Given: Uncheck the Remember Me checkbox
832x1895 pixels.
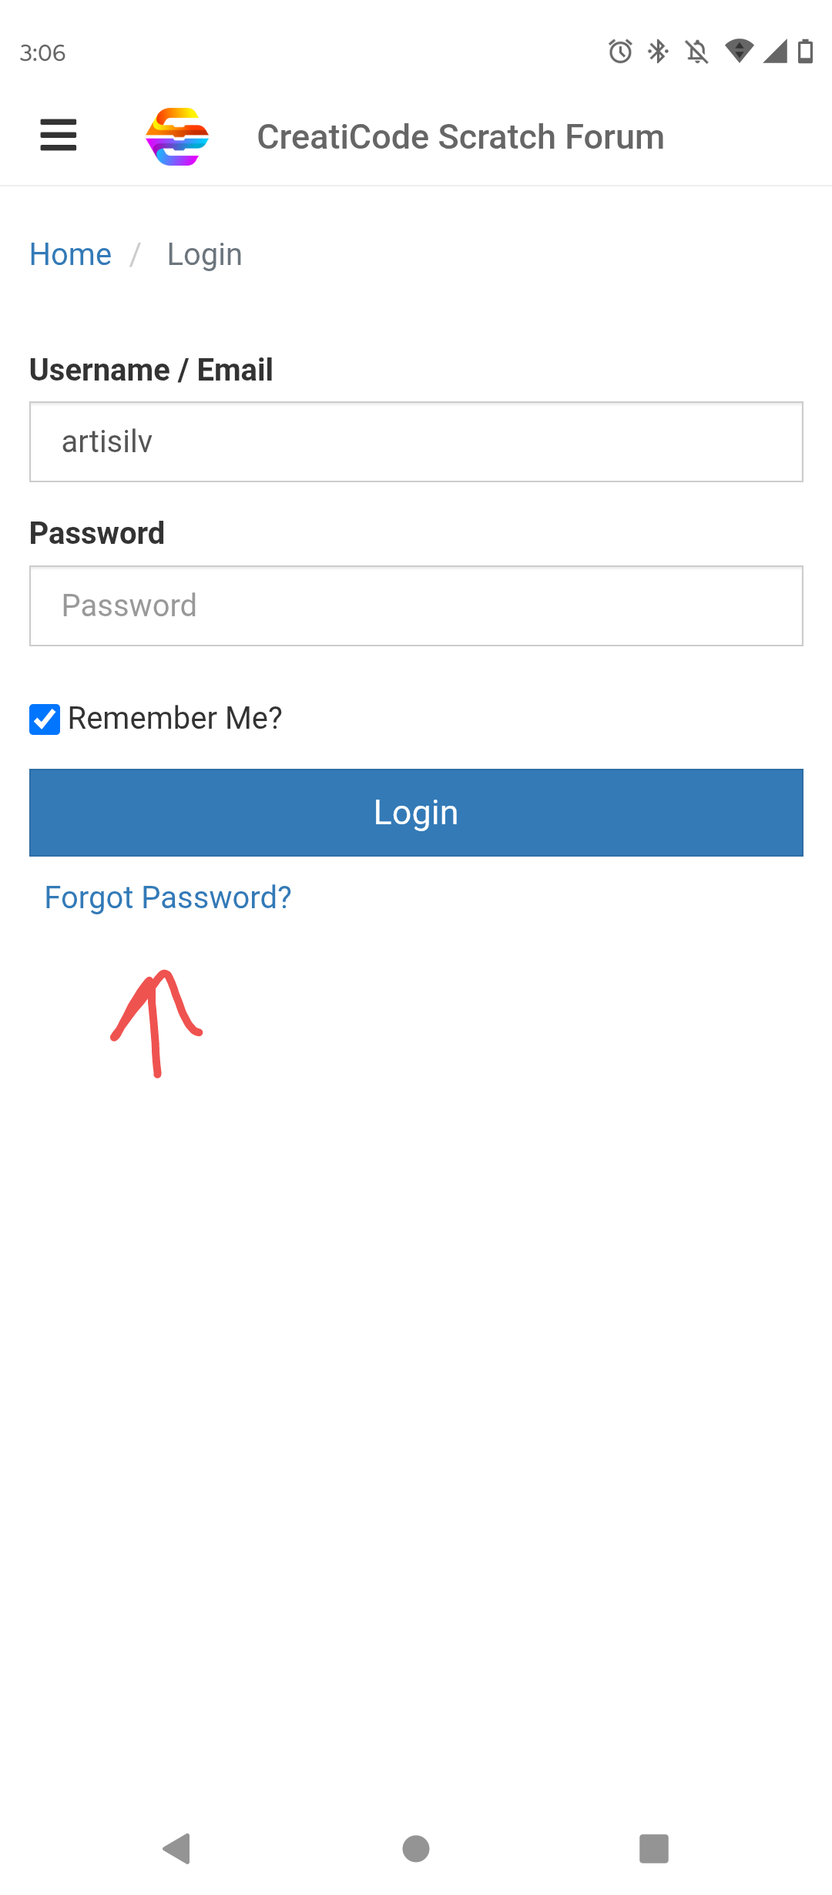Looking at the screenshot, I should click(45, 719).
